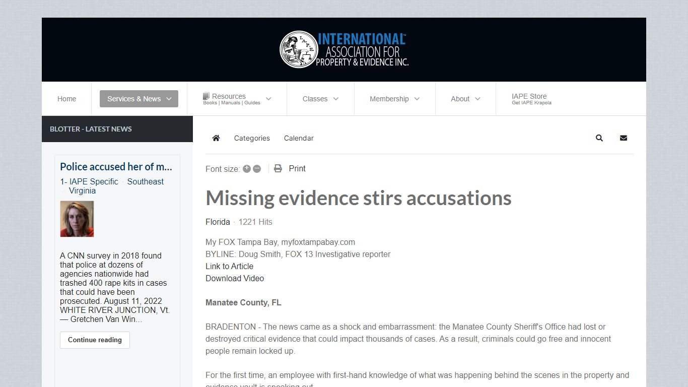Click the envelope subscribe icon
Viewport: 688px width, 387px height.
pos(624,138)
